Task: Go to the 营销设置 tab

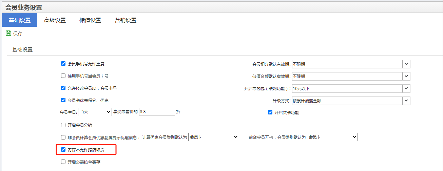Action: point(126,20)
